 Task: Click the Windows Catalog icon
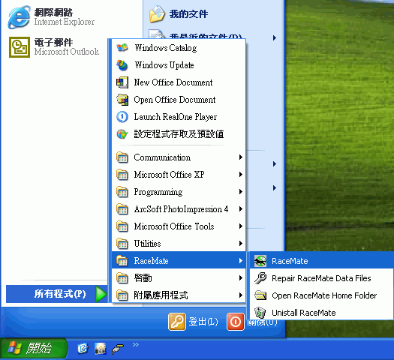tap(122, 48)
